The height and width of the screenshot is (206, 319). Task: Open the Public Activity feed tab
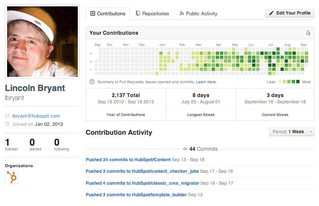(x=198, y=14)
